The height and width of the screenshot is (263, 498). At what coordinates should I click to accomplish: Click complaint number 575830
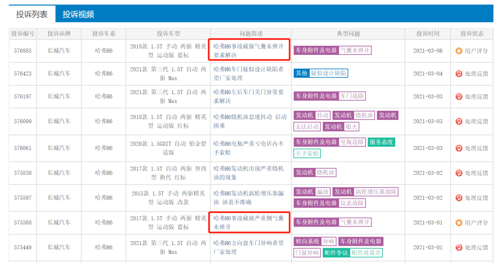[23, 173]
